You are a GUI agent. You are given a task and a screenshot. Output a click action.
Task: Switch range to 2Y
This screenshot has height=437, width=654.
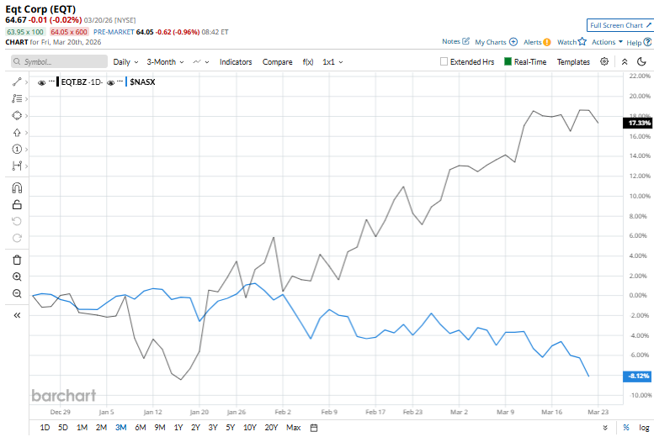[195, 428]
